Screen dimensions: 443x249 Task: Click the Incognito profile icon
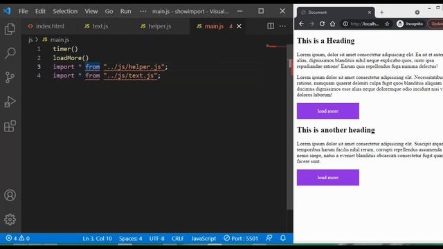click(x=400, y=24)
